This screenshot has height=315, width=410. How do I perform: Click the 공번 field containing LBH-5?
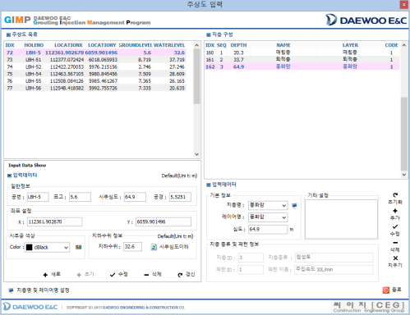(38, 197)
